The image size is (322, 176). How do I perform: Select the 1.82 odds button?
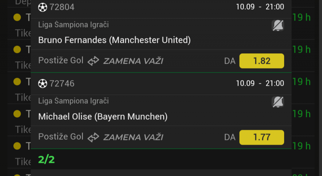pos(262,61)
